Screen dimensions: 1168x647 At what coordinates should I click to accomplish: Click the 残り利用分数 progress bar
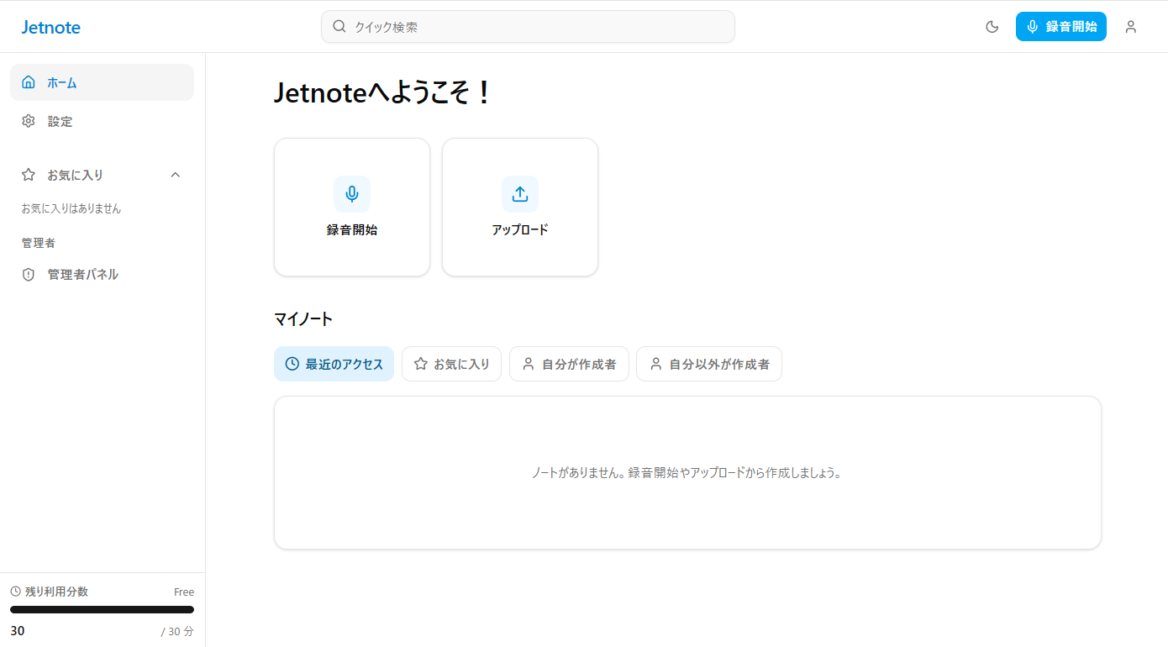[102, 610]
